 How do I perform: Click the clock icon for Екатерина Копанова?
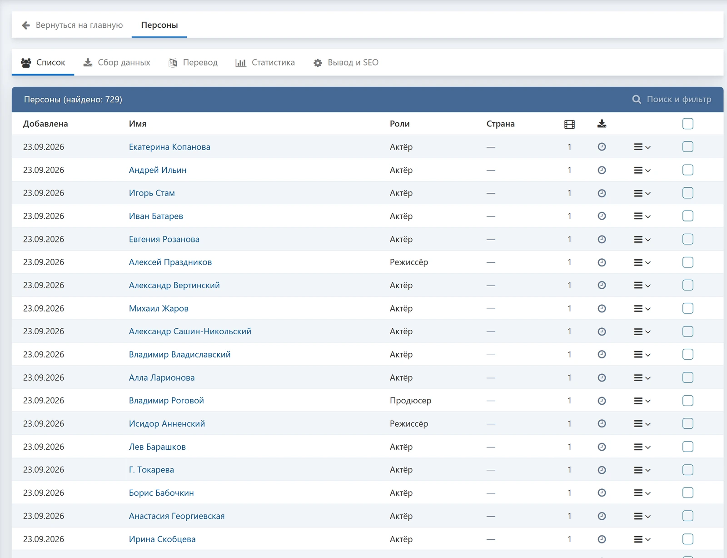(602, 147)
